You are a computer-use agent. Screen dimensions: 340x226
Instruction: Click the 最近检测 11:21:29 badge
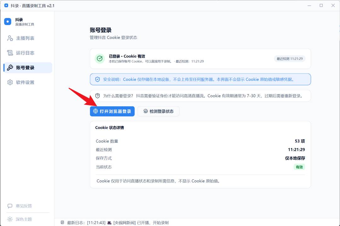290,59
